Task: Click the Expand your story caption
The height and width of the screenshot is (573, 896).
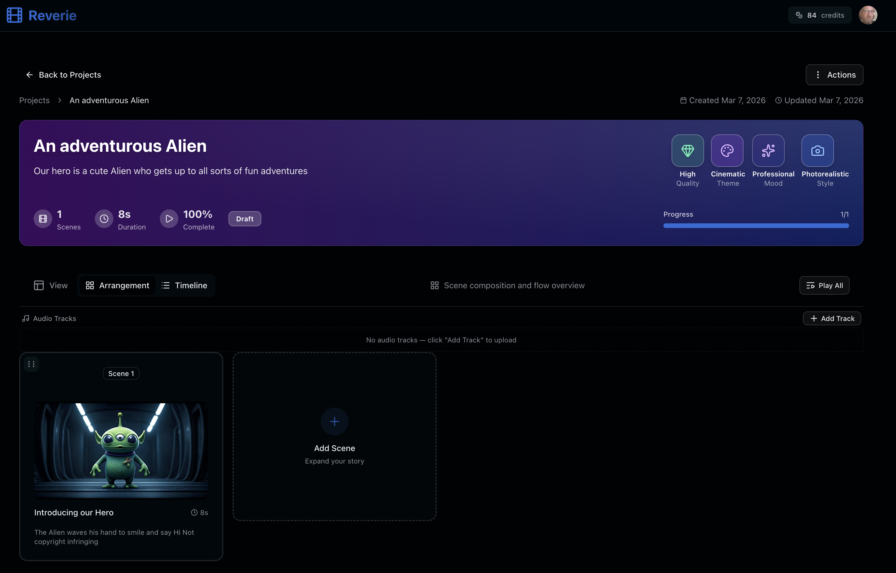Action: [x=334, y=461]
